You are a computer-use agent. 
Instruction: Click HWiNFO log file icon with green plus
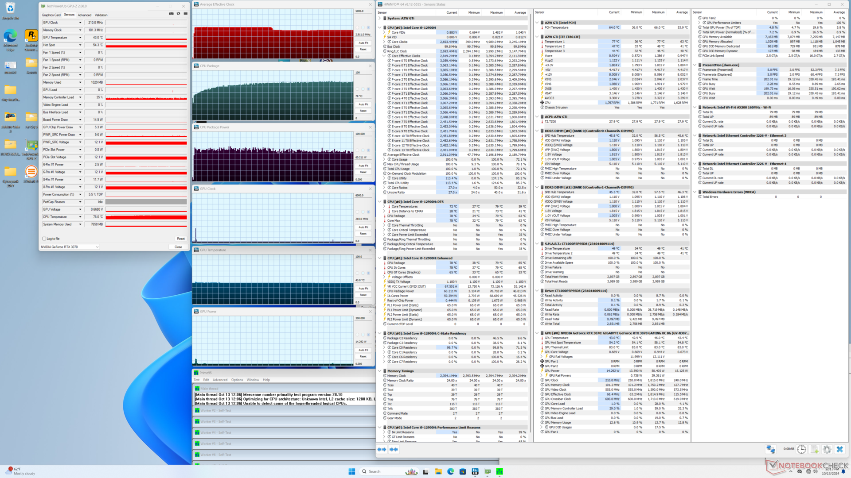point(815,449)
